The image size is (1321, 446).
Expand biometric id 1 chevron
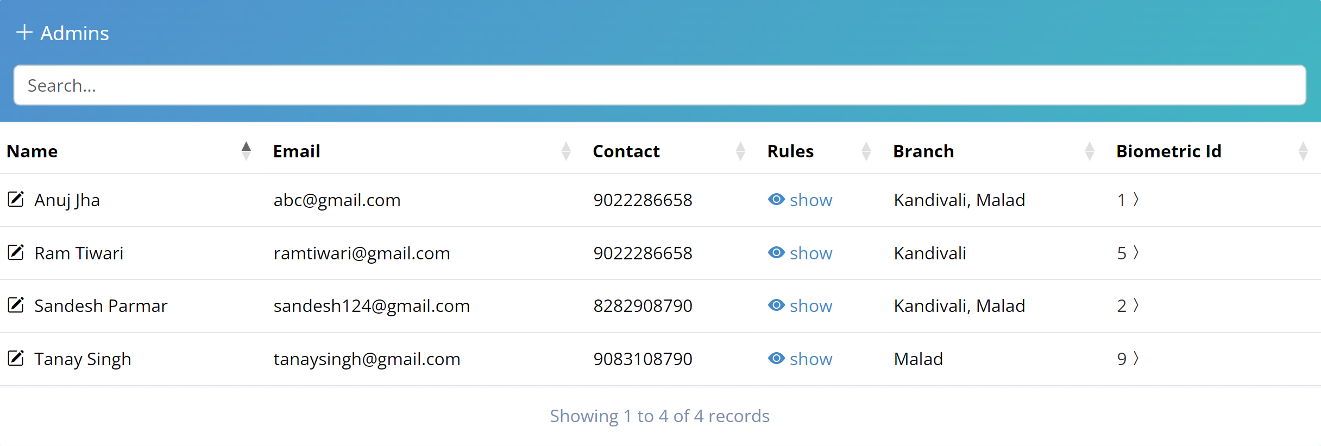click(x=1136, y=200)
